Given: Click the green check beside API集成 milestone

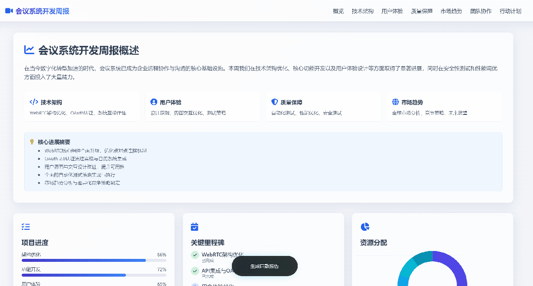Looking at the screenshot, I should 195,271.
